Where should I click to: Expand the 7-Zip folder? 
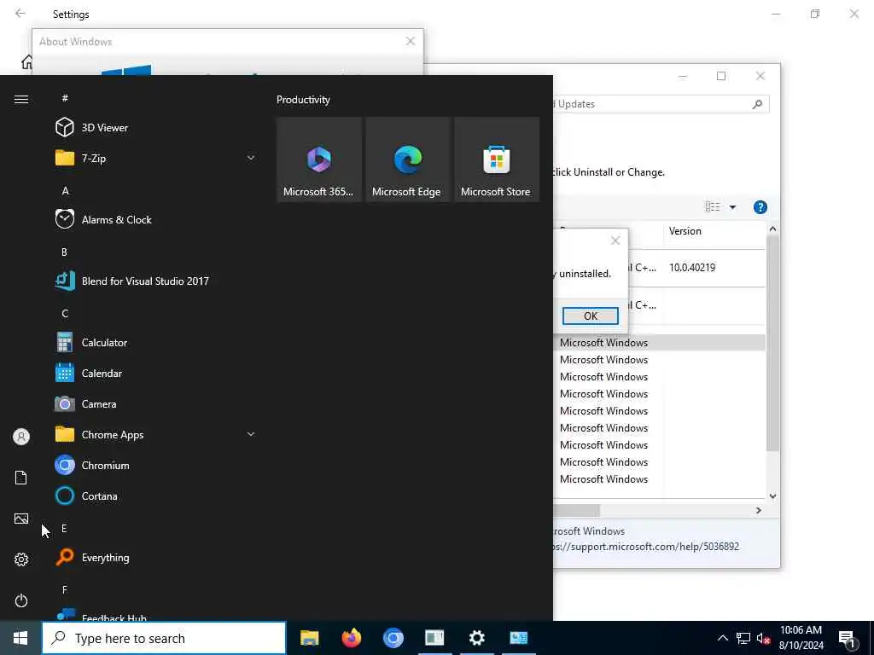coord(156,158)
